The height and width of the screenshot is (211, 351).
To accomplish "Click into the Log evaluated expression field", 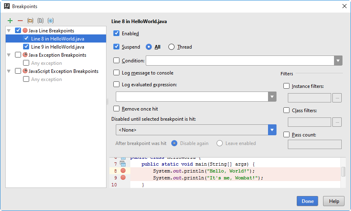I will (192, 97).
